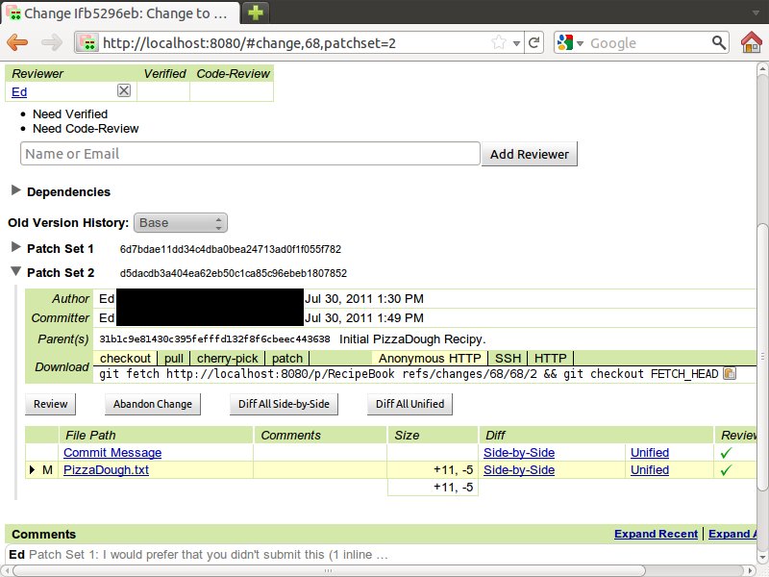Expand Patch Set 1
The image size is (769, 577).
(x=15, y=248)
